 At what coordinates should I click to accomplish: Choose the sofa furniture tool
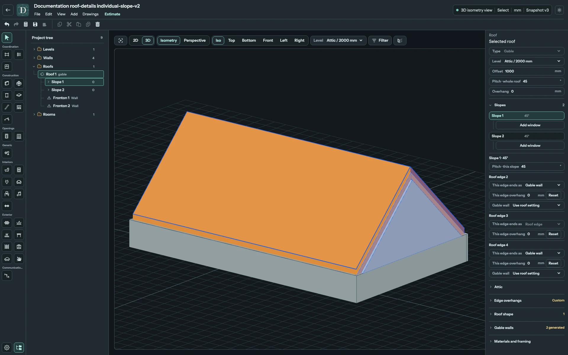tap(19, 182)
